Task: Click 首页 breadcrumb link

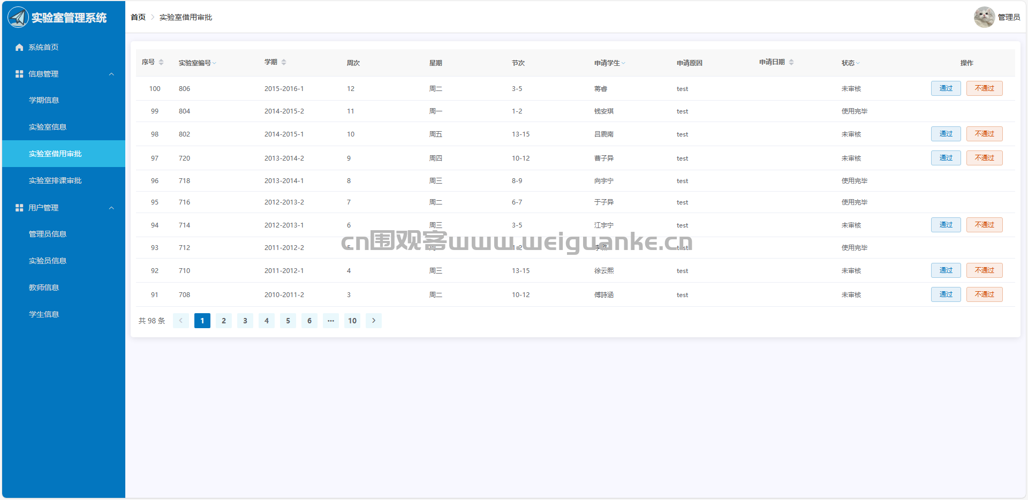Action: 138,17
